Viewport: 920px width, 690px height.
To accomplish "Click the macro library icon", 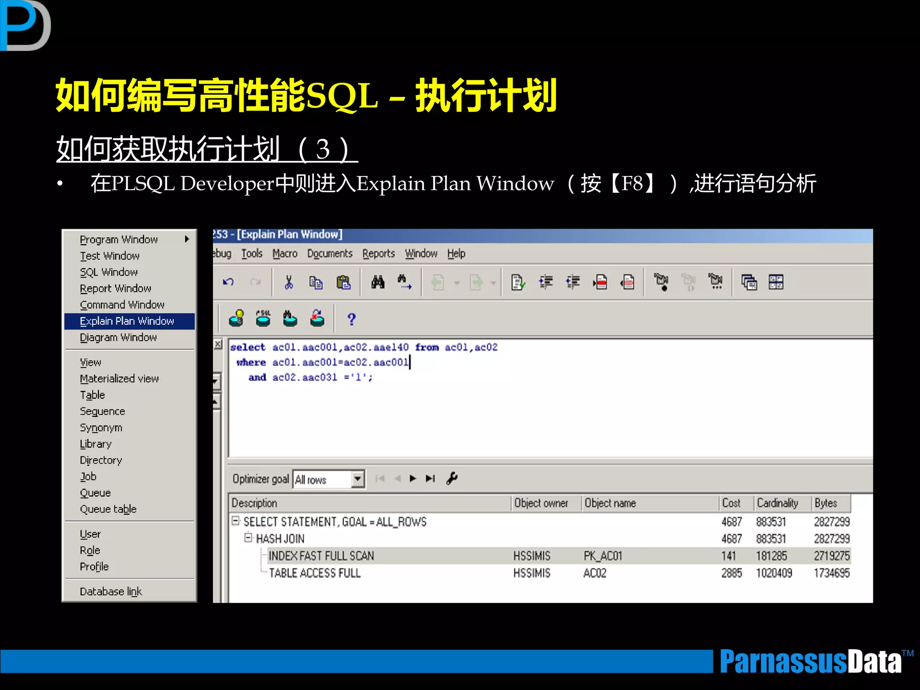I will pyautogui.click(x=716, y=281).
